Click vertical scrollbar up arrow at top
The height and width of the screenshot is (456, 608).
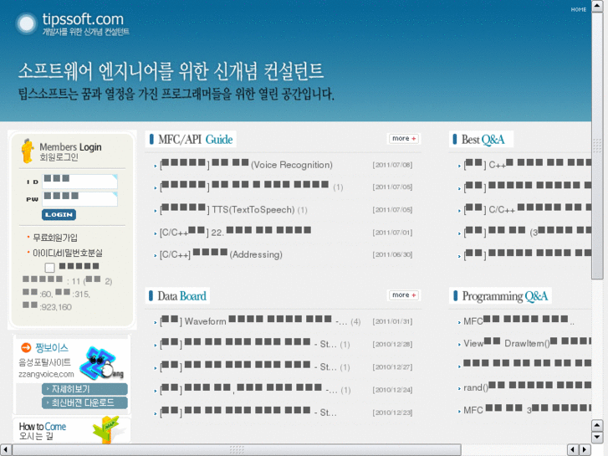point(597,7)
